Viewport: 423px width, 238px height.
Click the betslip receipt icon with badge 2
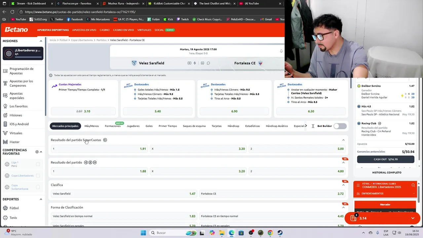coord(353,218)
